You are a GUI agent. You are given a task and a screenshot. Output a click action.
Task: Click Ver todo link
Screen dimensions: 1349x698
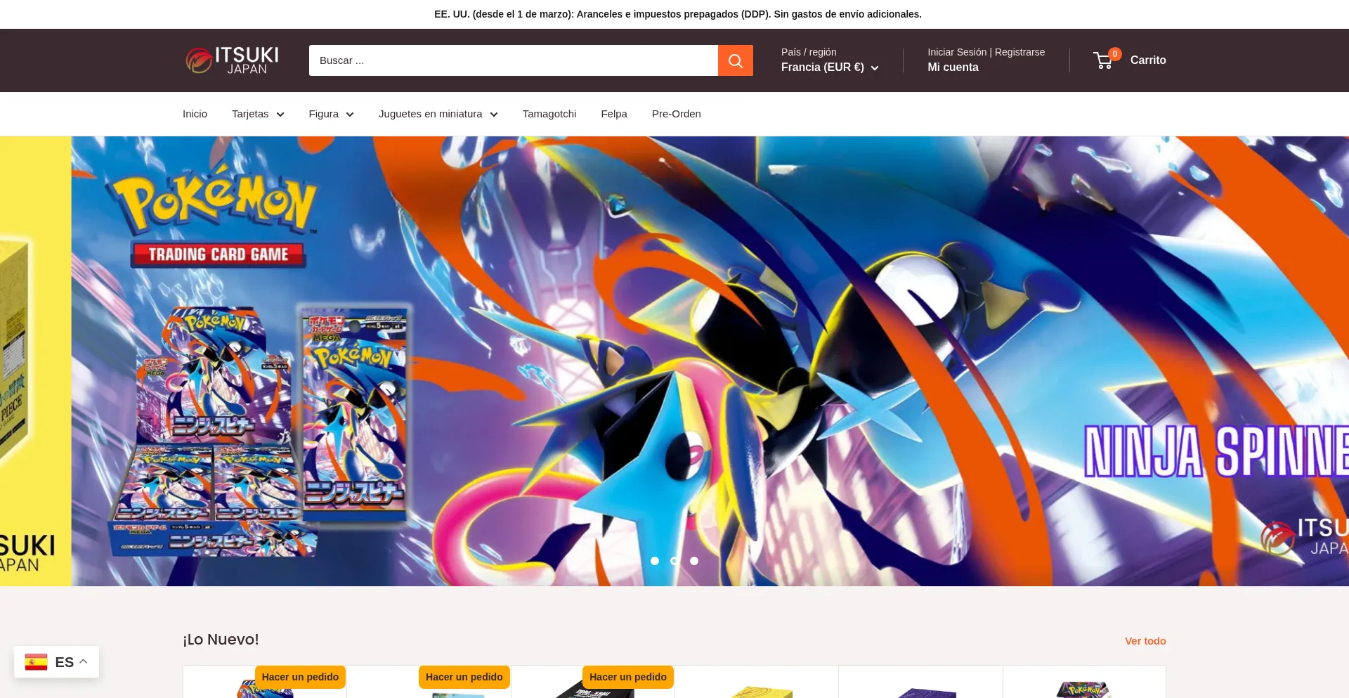pyautogui.click(x=1145, y=641)
